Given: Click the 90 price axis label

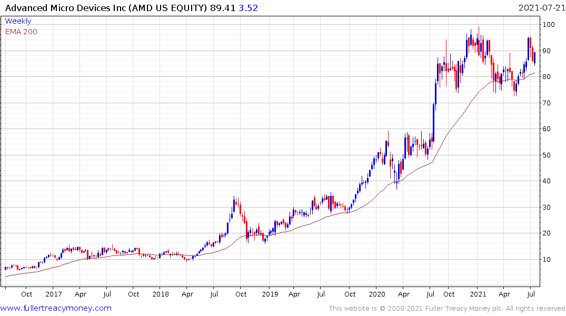Looking at the screenshot, I should pyautogui.click(x=547, y=51).
